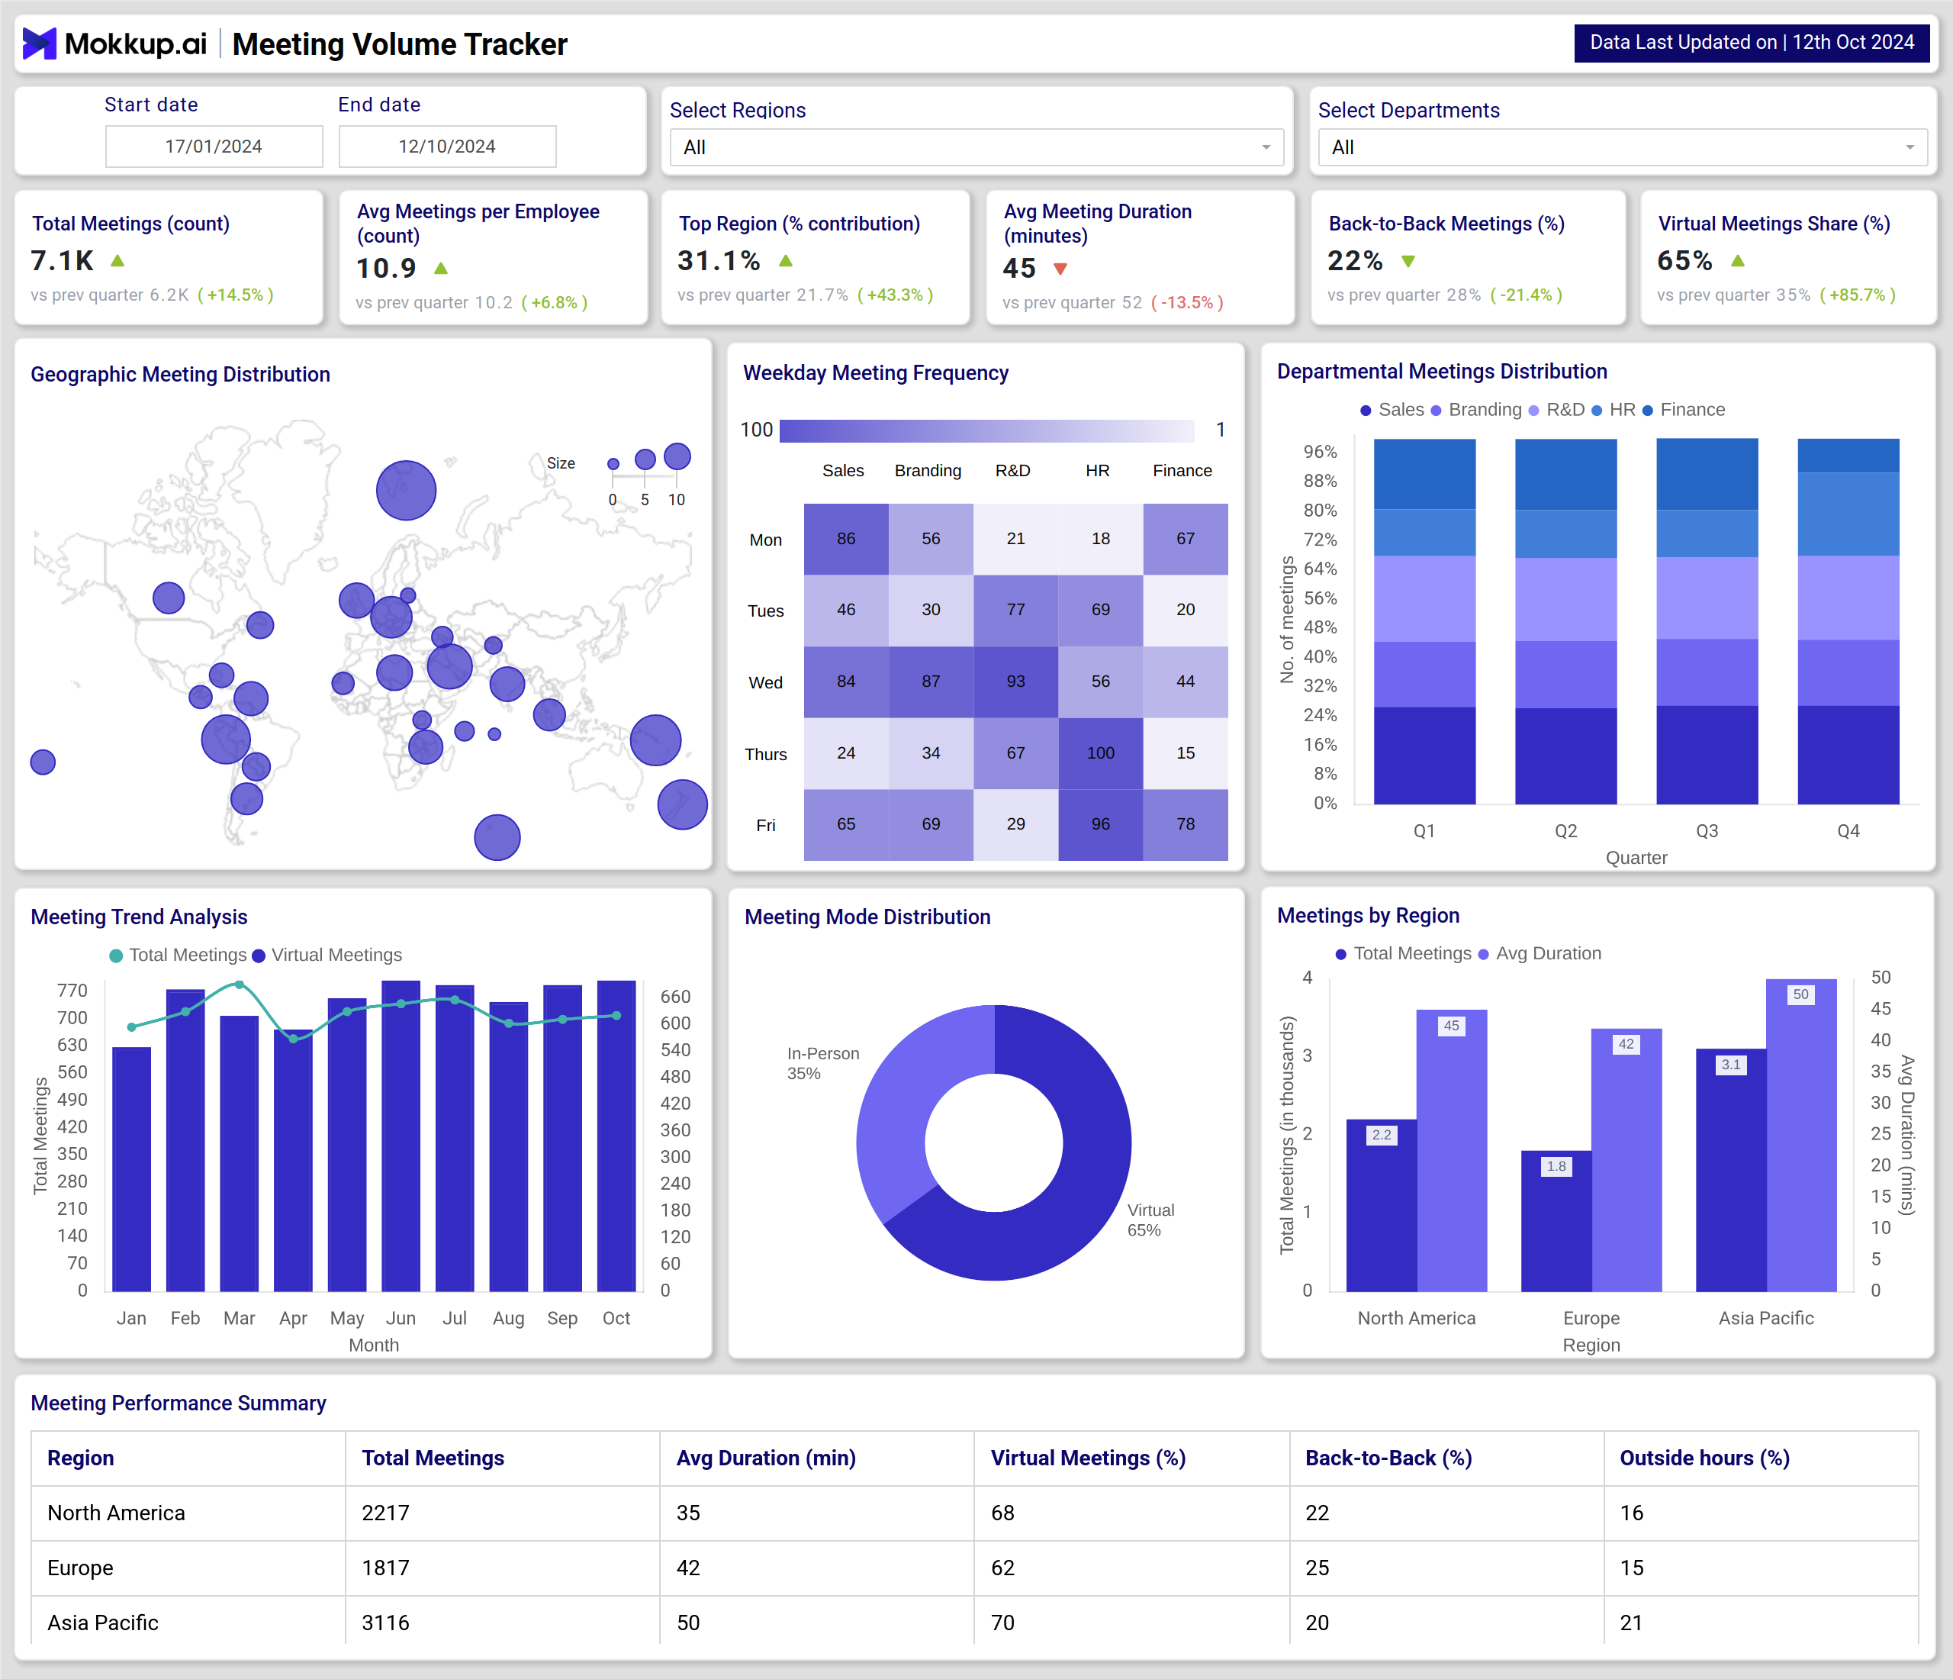Click the Virtual Meetings Share up arrow
This screenshot has height=1679, width=1953.
[1738, 260]
